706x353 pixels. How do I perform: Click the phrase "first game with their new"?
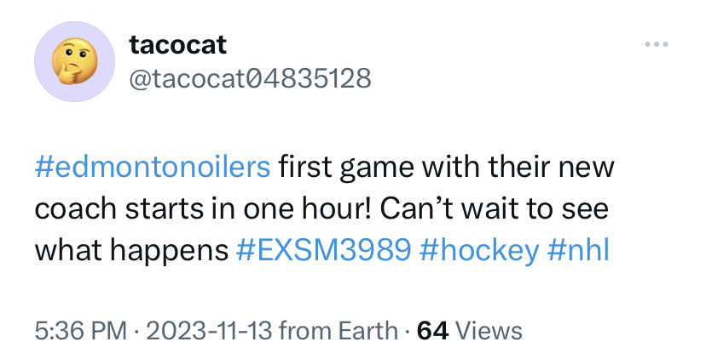pyautogui.click(x=445, y=166)
